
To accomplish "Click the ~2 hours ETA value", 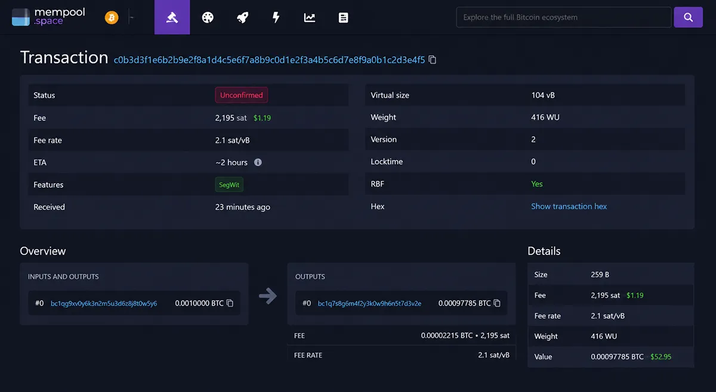I will point(232,163).
